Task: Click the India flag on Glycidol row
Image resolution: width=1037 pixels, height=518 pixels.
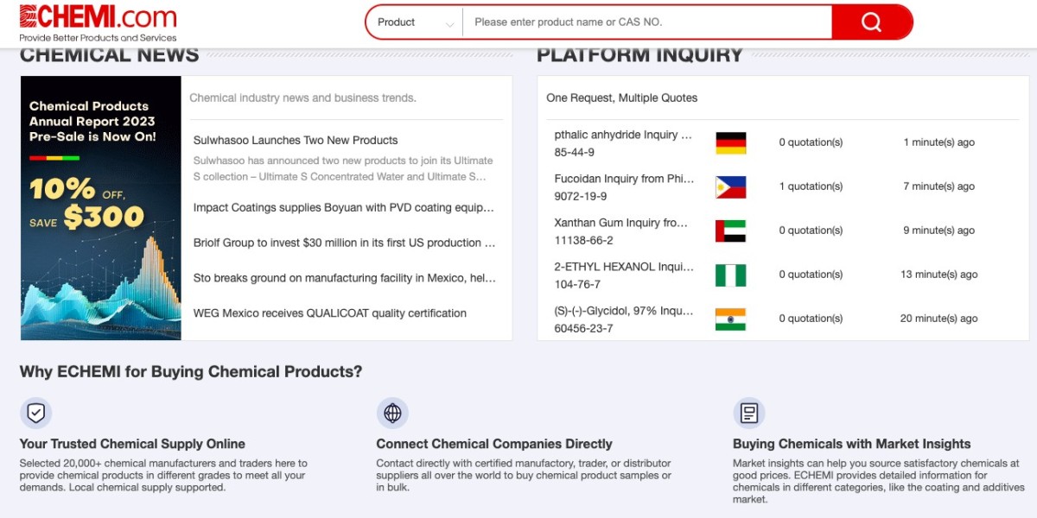Action: [730, 319]
